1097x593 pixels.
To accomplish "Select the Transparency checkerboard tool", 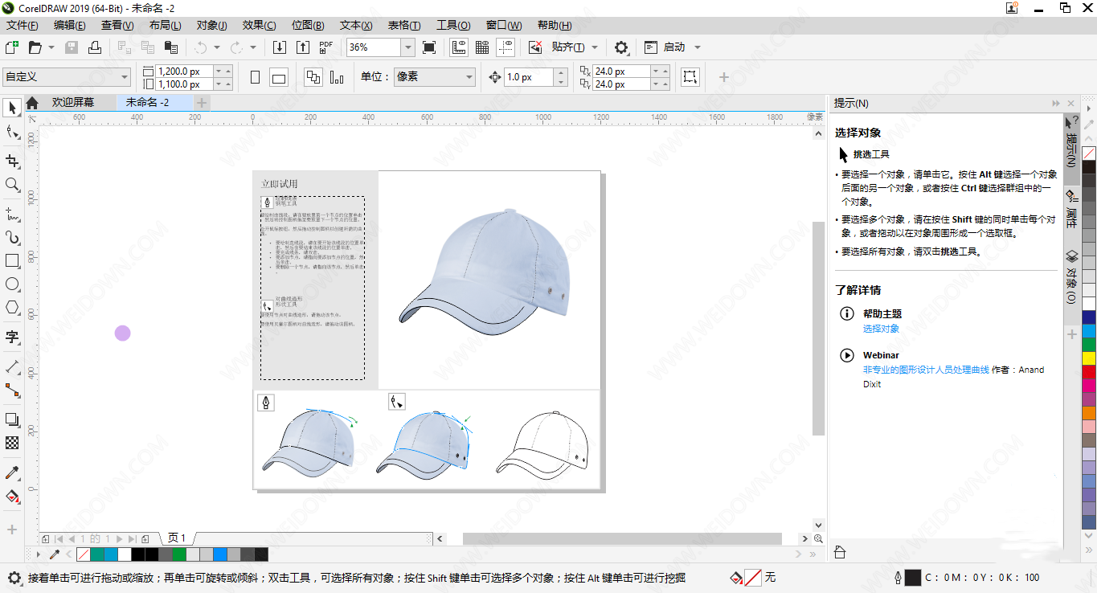I will pos(12,443).
